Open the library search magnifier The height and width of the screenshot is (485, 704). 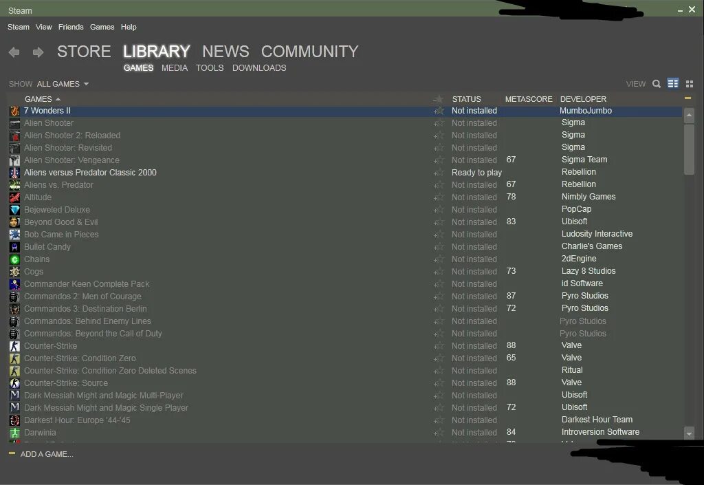coord(657,83)
